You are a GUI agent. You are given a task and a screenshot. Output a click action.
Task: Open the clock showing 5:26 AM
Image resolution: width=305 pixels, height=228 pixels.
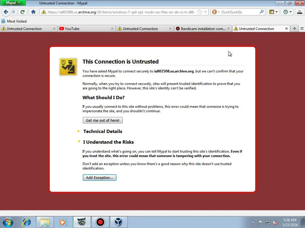click(x=290, y=222)
